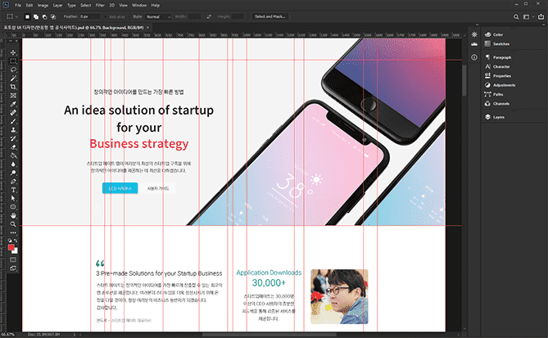Choose New selection mode
Screen dimensions: 548x338
tap(27, 16)
